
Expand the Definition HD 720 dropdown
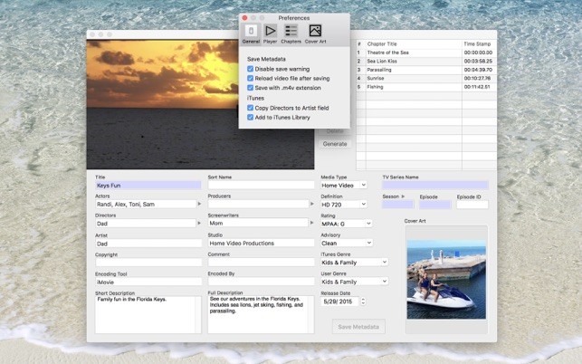click(x=344, y=205)
